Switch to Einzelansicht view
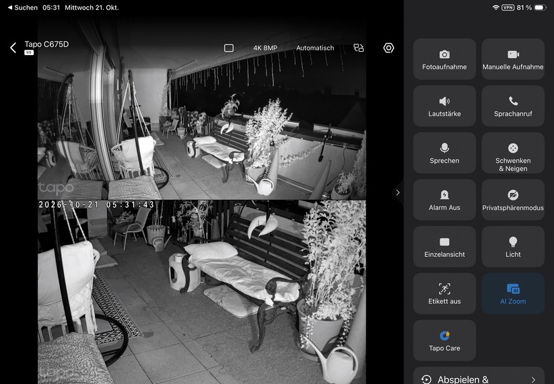 coord(444,246)
